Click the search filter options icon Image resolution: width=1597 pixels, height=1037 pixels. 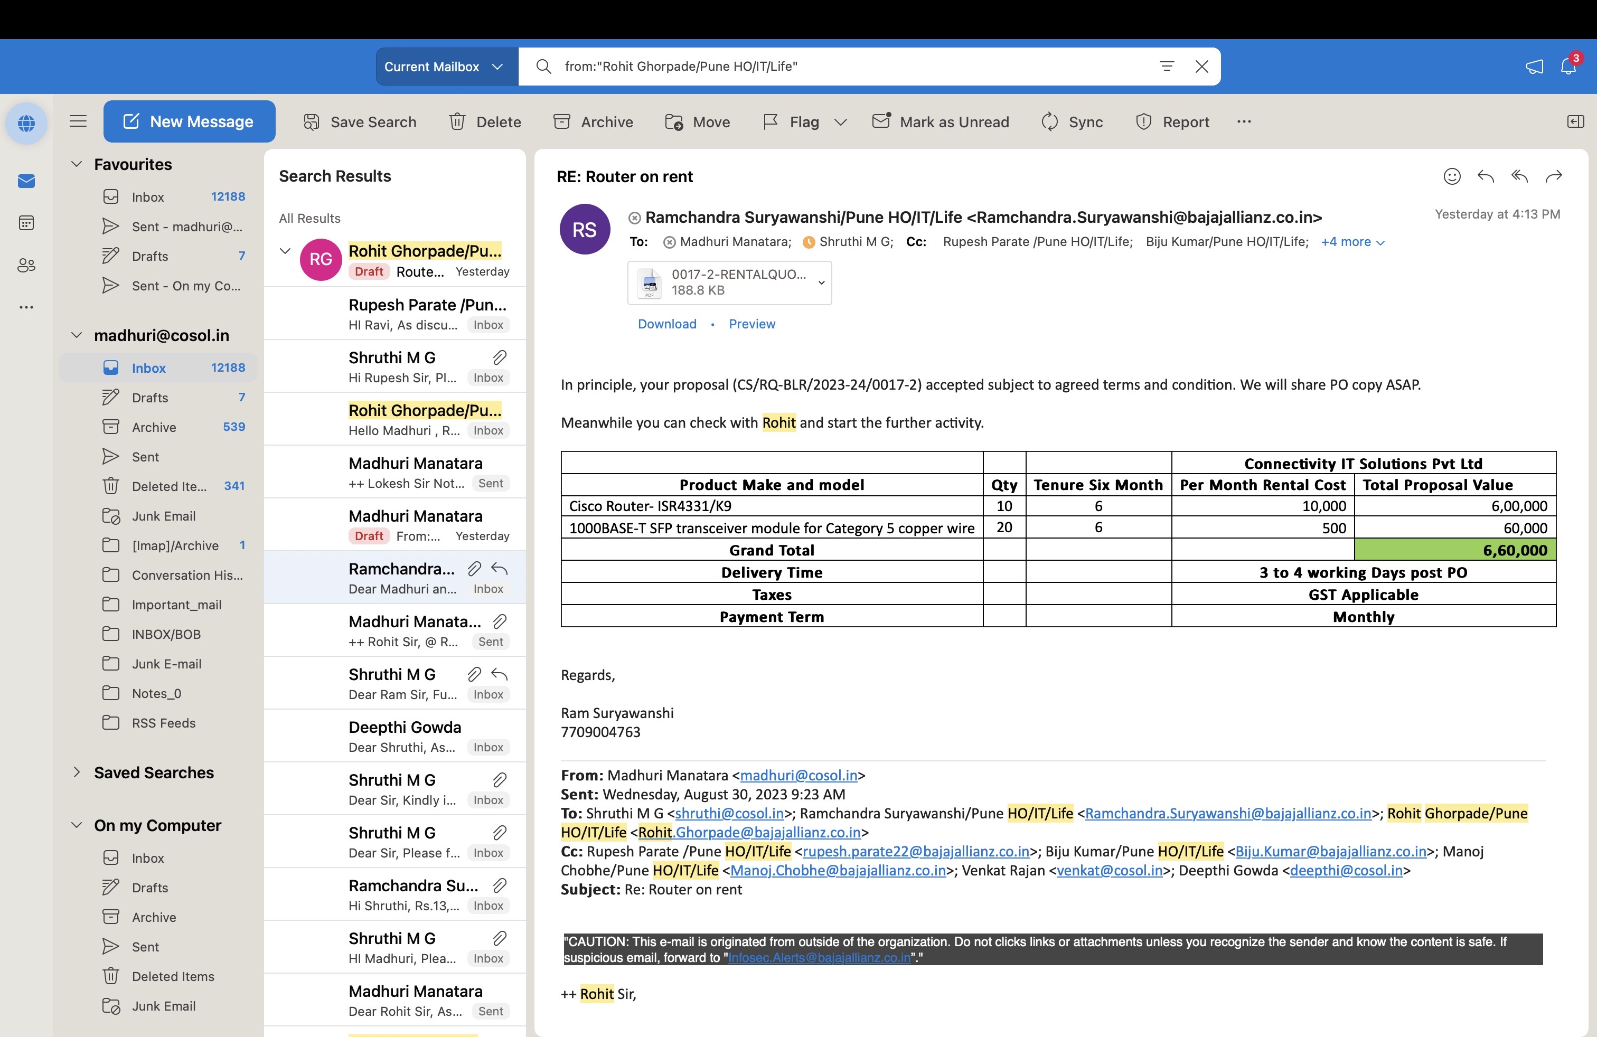coord(1167,67)
